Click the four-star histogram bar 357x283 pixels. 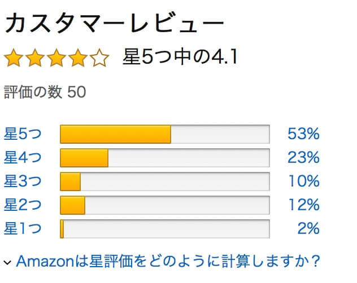(165, 158)
